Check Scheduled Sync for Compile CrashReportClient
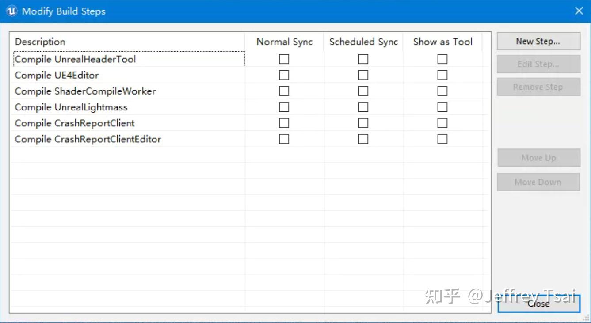Screen dimensions: 591x323 [x=363, y=123]
